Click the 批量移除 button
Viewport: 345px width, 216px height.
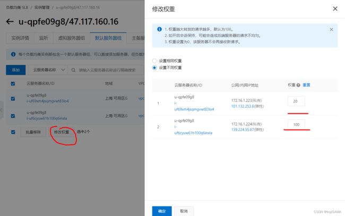coord(33,132)
